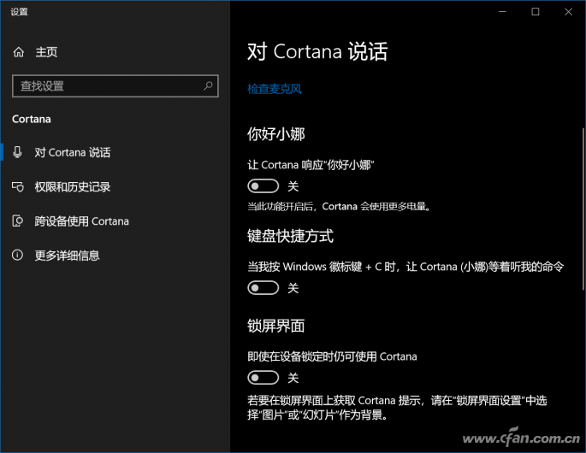The width and height of the screenshot is (586, 453).
Task: Click the 检查麦克风 link
Action: pos(275,89)
